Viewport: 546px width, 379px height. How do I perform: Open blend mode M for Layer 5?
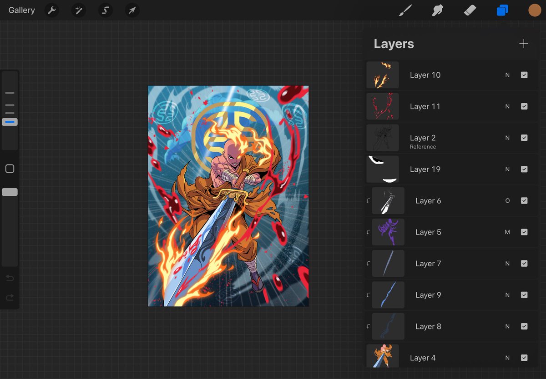[x=507, y=232]
